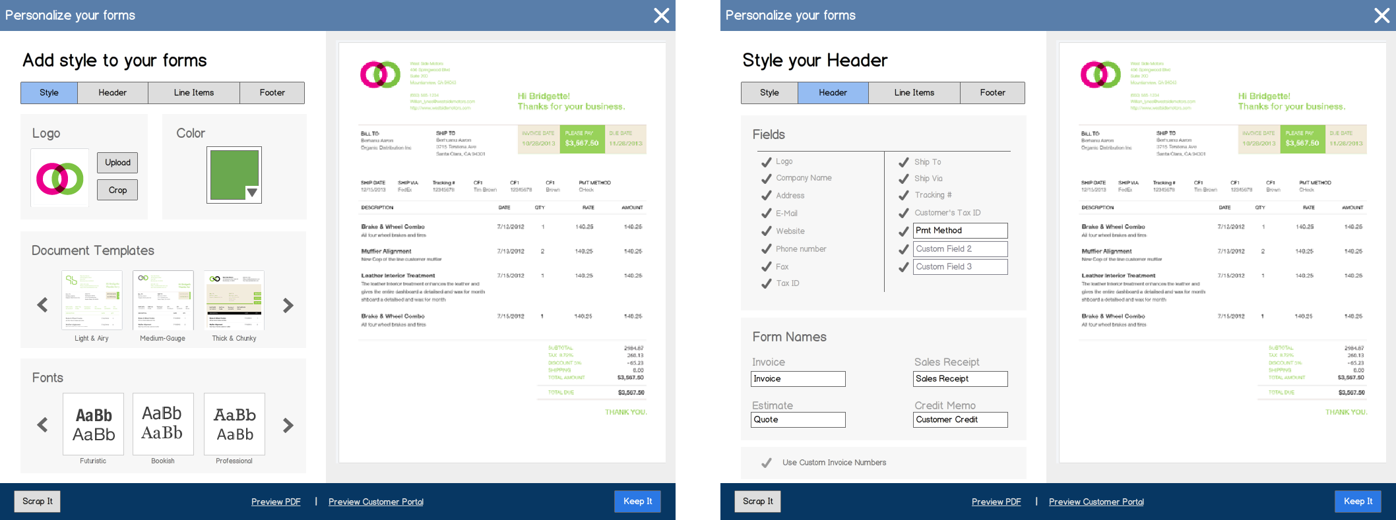Viewport: 1396px width, 520px height.
Task: Click the Customer Credit name field
Action: 961,420
